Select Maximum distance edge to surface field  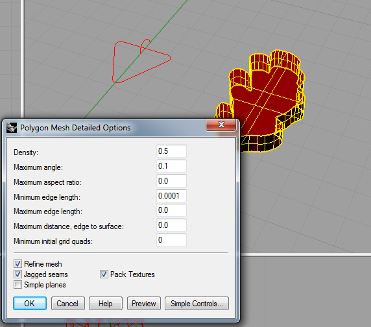171,225
